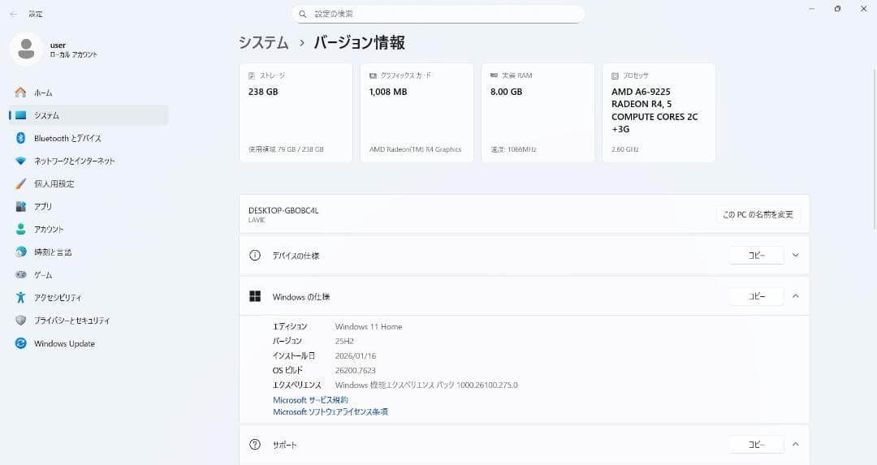Viewport: 877px width, 465px height.
Task: Click the search magnifier icon
Action: 303,14
